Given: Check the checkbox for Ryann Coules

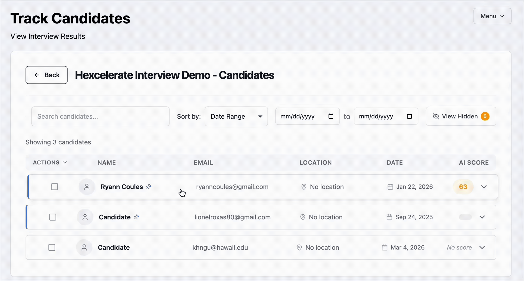Looking at the screenshot, I should (x=54, y=187).
